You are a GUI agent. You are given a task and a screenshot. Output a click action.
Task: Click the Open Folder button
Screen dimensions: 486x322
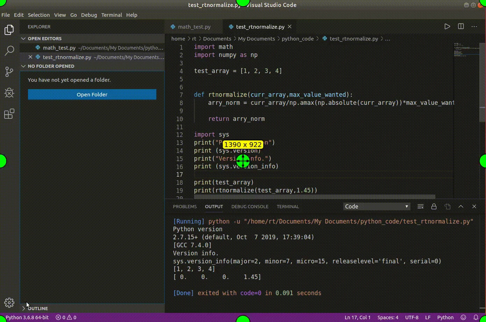coord(92,94)
